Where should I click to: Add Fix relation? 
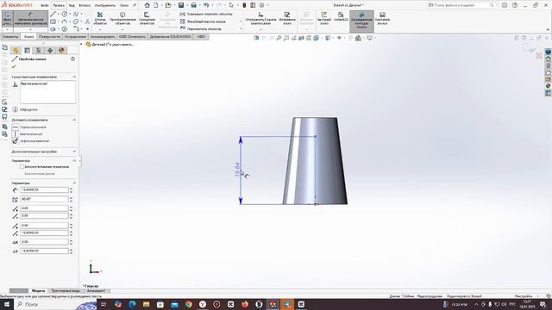[31, 141]
